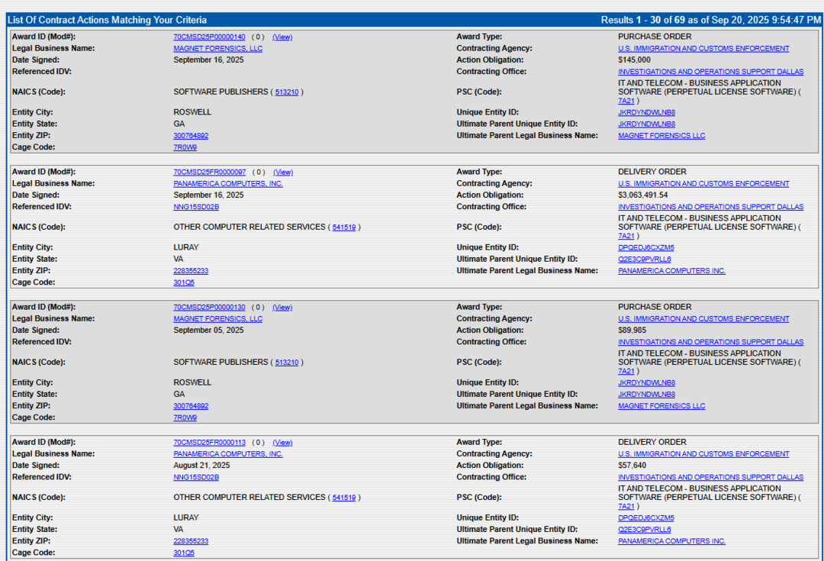This screenshot has width=824, height=561.
Task: Click View link for award 70CMSD25FR0000113
Action: pyautogui.click(x=282, y=442)
